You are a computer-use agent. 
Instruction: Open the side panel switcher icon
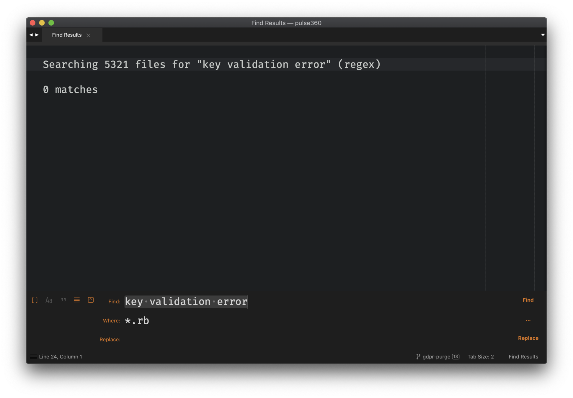pyautogui.click(x=33, y=357)
